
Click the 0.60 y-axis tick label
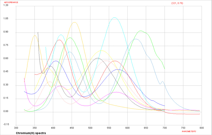pos(5,59)
